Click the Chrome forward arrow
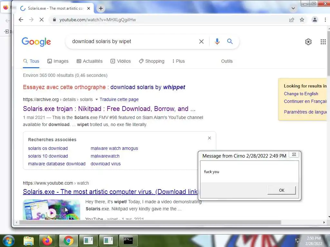The image size is (330, 247). click(x=31, y=20)
